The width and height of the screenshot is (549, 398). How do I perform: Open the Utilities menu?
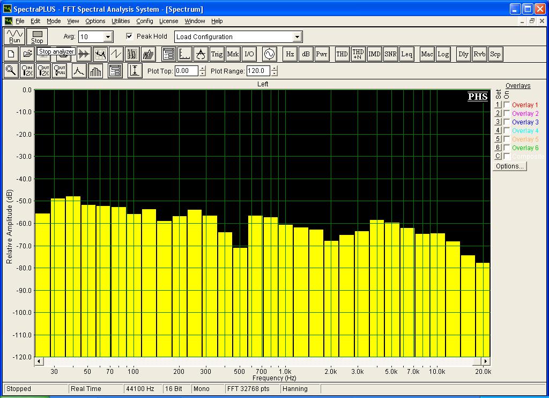coord(121,21)
